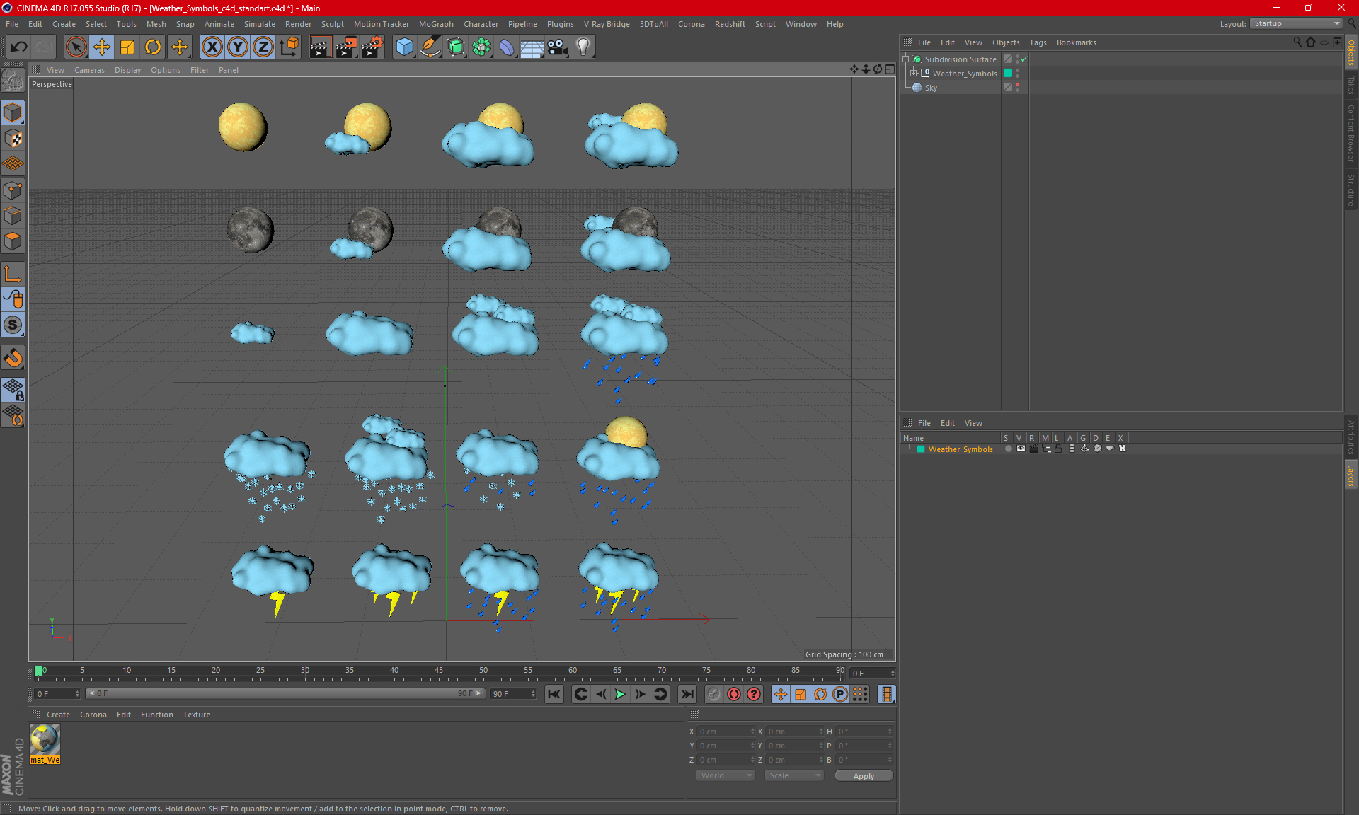The height and width of the screenshot is (815, 1359).
Task: Enable Axis mode tool
Action: coord(13,274)
